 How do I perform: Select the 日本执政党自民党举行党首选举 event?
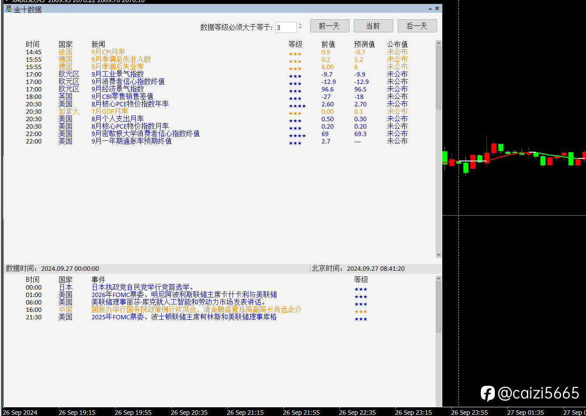pos(197,287)
